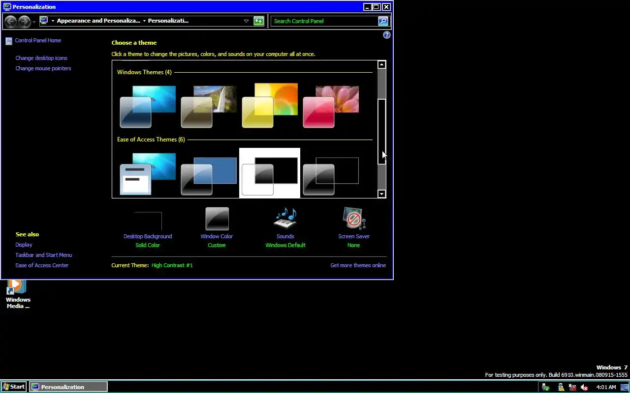Click the Action Center warning tray icon
Viewport: 630px width, 393px height.
(560, 387)
